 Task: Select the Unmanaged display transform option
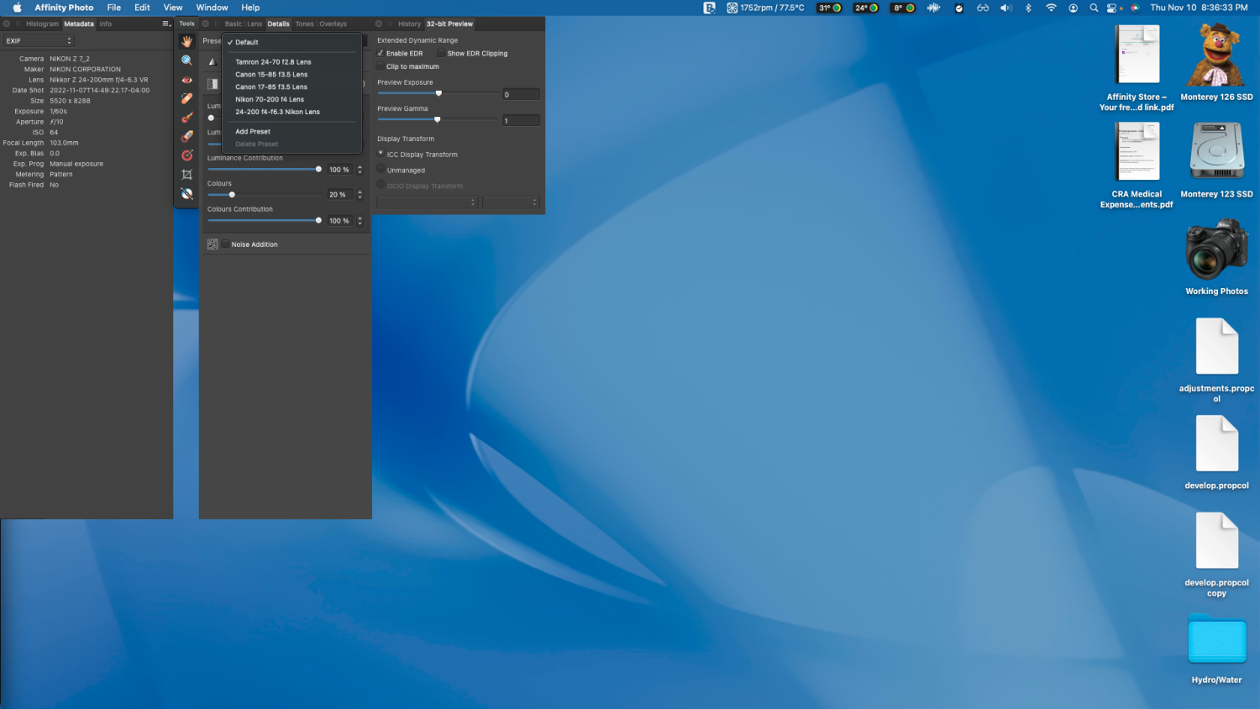pyautogui.click(x=381, y=170)
